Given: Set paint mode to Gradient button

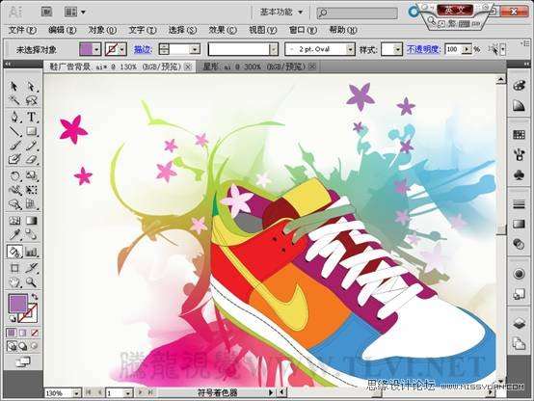Looking at the screenshot, I should [23, 333].
